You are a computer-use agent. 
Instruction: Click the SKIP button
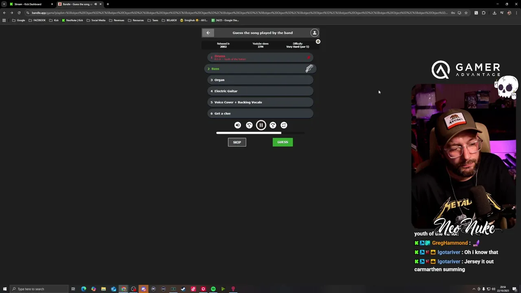click(237, 142)
